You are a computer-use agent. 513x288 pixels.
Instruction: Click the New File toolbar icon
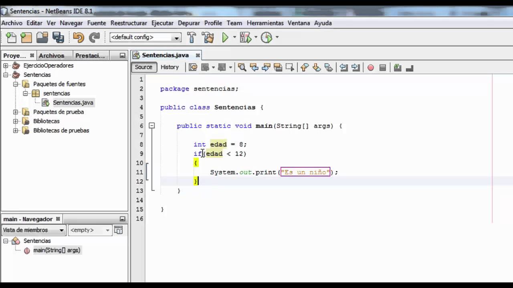[x=11, y=38]
